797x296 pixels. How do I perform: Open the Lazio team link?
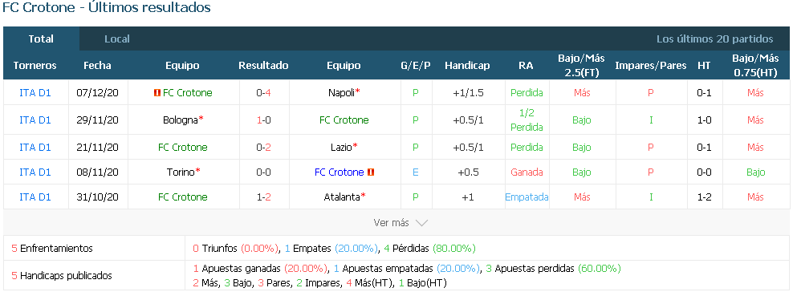tap(342, 148)
